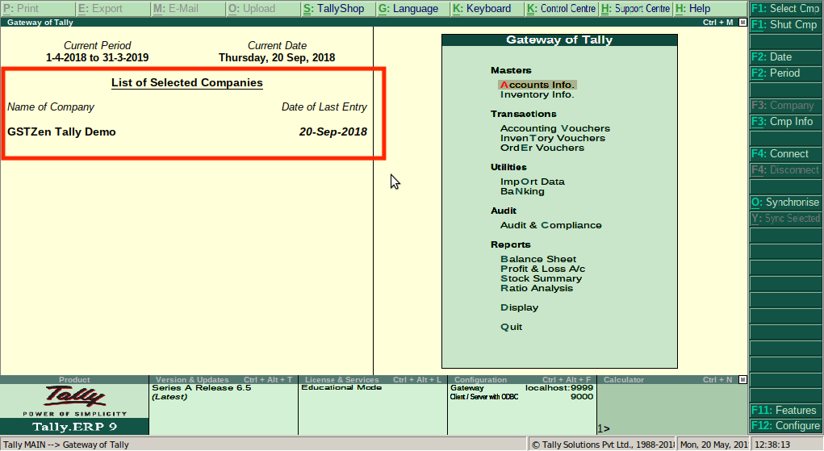Select Inventory Info. menu item
The width and height of the screenshot is (824, 451).
point(537,94)
